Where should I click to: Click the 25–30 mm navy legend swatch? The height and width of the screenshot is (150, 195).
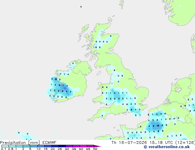(62, 146)
